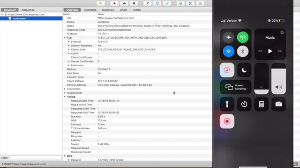Toggle Bluetooth in Control Center

pos(243,51)
